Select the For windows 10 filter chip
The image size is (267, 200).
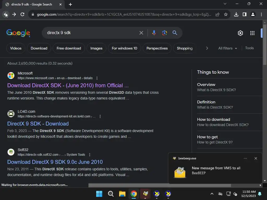[x=124, y=48]
